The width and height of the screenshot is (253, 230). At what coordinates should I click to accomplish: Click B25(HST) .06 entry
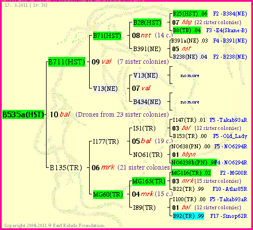(190, 14)
